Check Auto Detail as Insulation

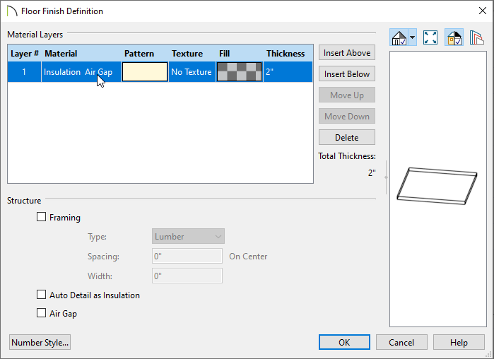tap(41, 295)
